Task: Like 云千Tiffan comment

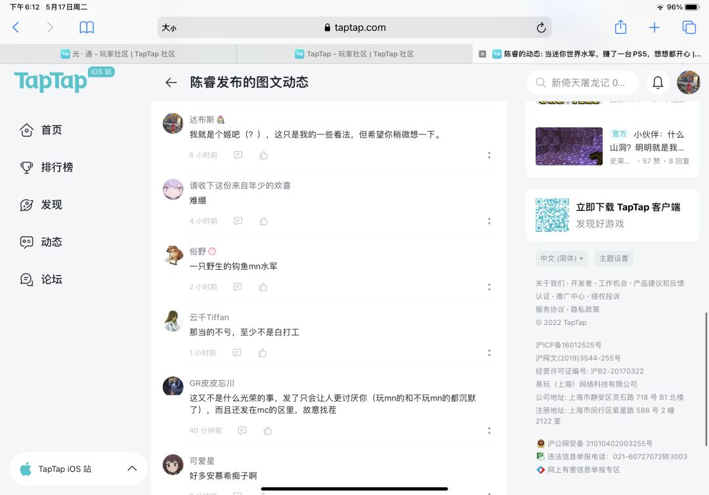Action: coord(262,353)
